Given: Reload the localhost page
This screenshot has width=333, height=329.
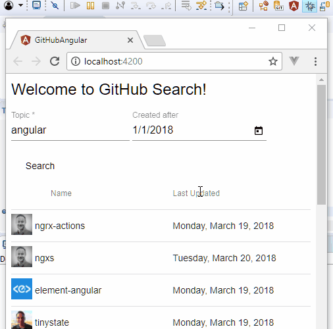Looking at the screenshot, I should pos(55,61).
